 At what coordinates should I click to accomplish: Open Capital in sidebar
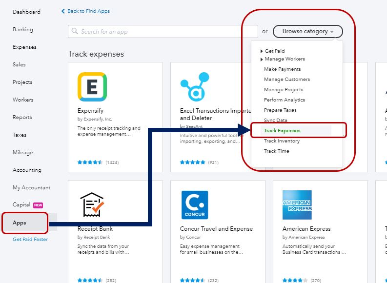click(21, 205)
